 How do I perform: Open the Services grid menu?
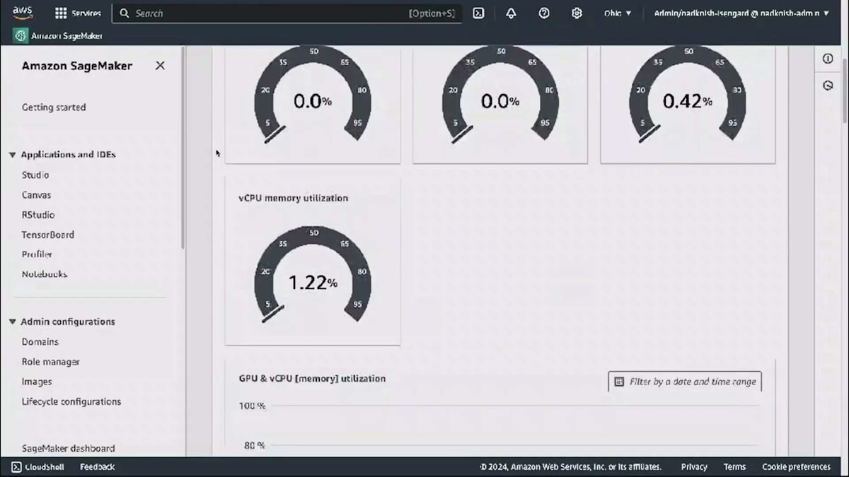[78, 13]
